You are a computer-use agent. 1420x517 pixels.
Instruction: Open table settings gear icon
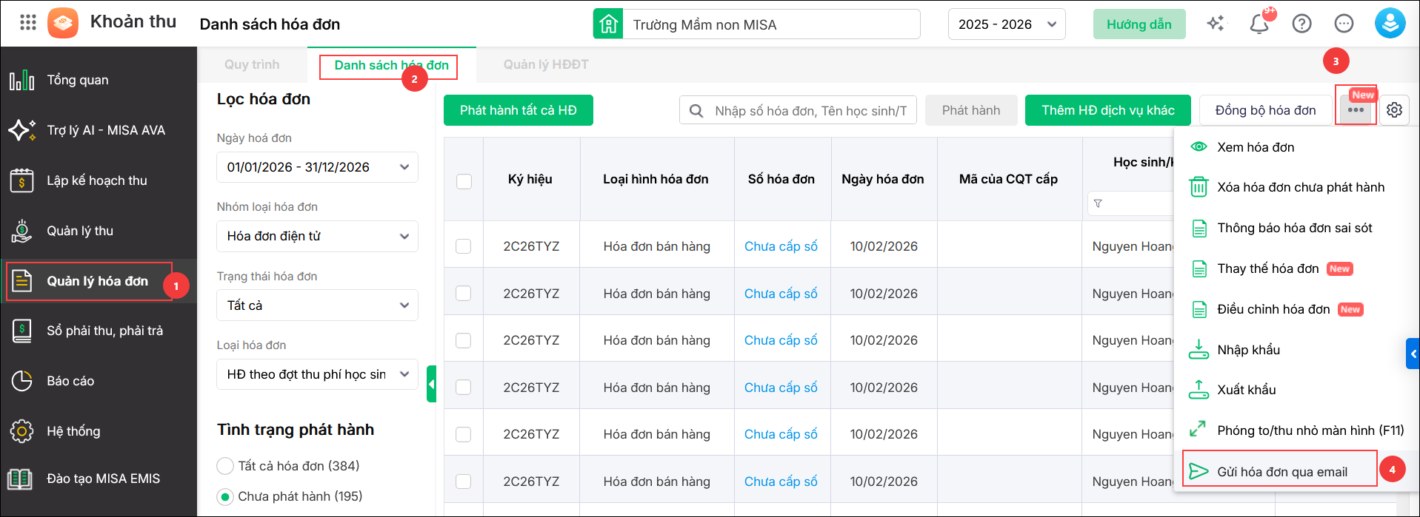pyautogui.click(x=1394, y=110)
